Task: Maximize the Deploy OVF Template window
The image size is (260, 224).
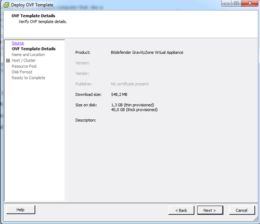Action: pos(236,3)
